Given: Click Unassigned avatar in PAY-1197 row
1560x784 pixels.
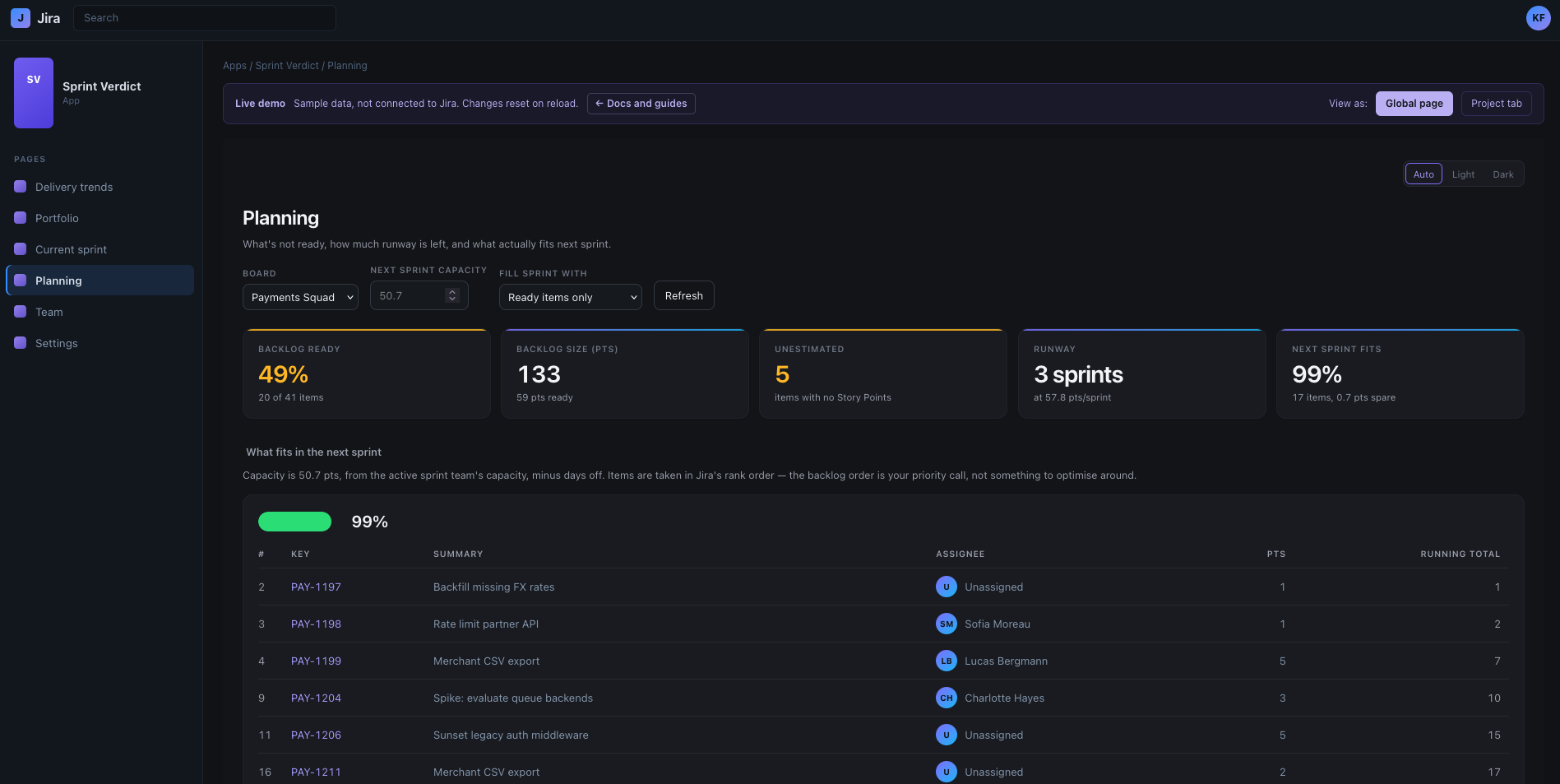Looking at the screenshot, I should [947, 587].
